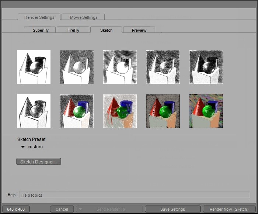Select the colored preset with gray sketchy background

[77, 111]
